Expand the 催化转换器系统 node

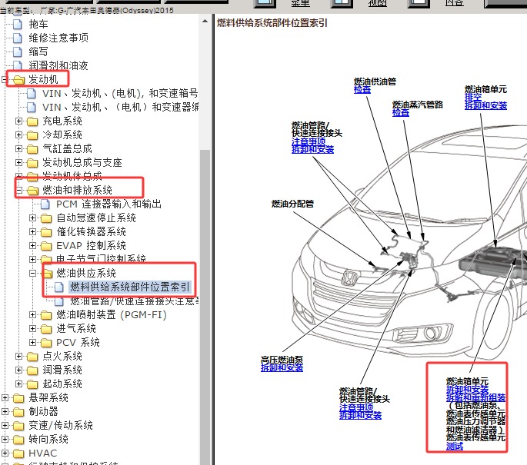[x=32, y=231]
